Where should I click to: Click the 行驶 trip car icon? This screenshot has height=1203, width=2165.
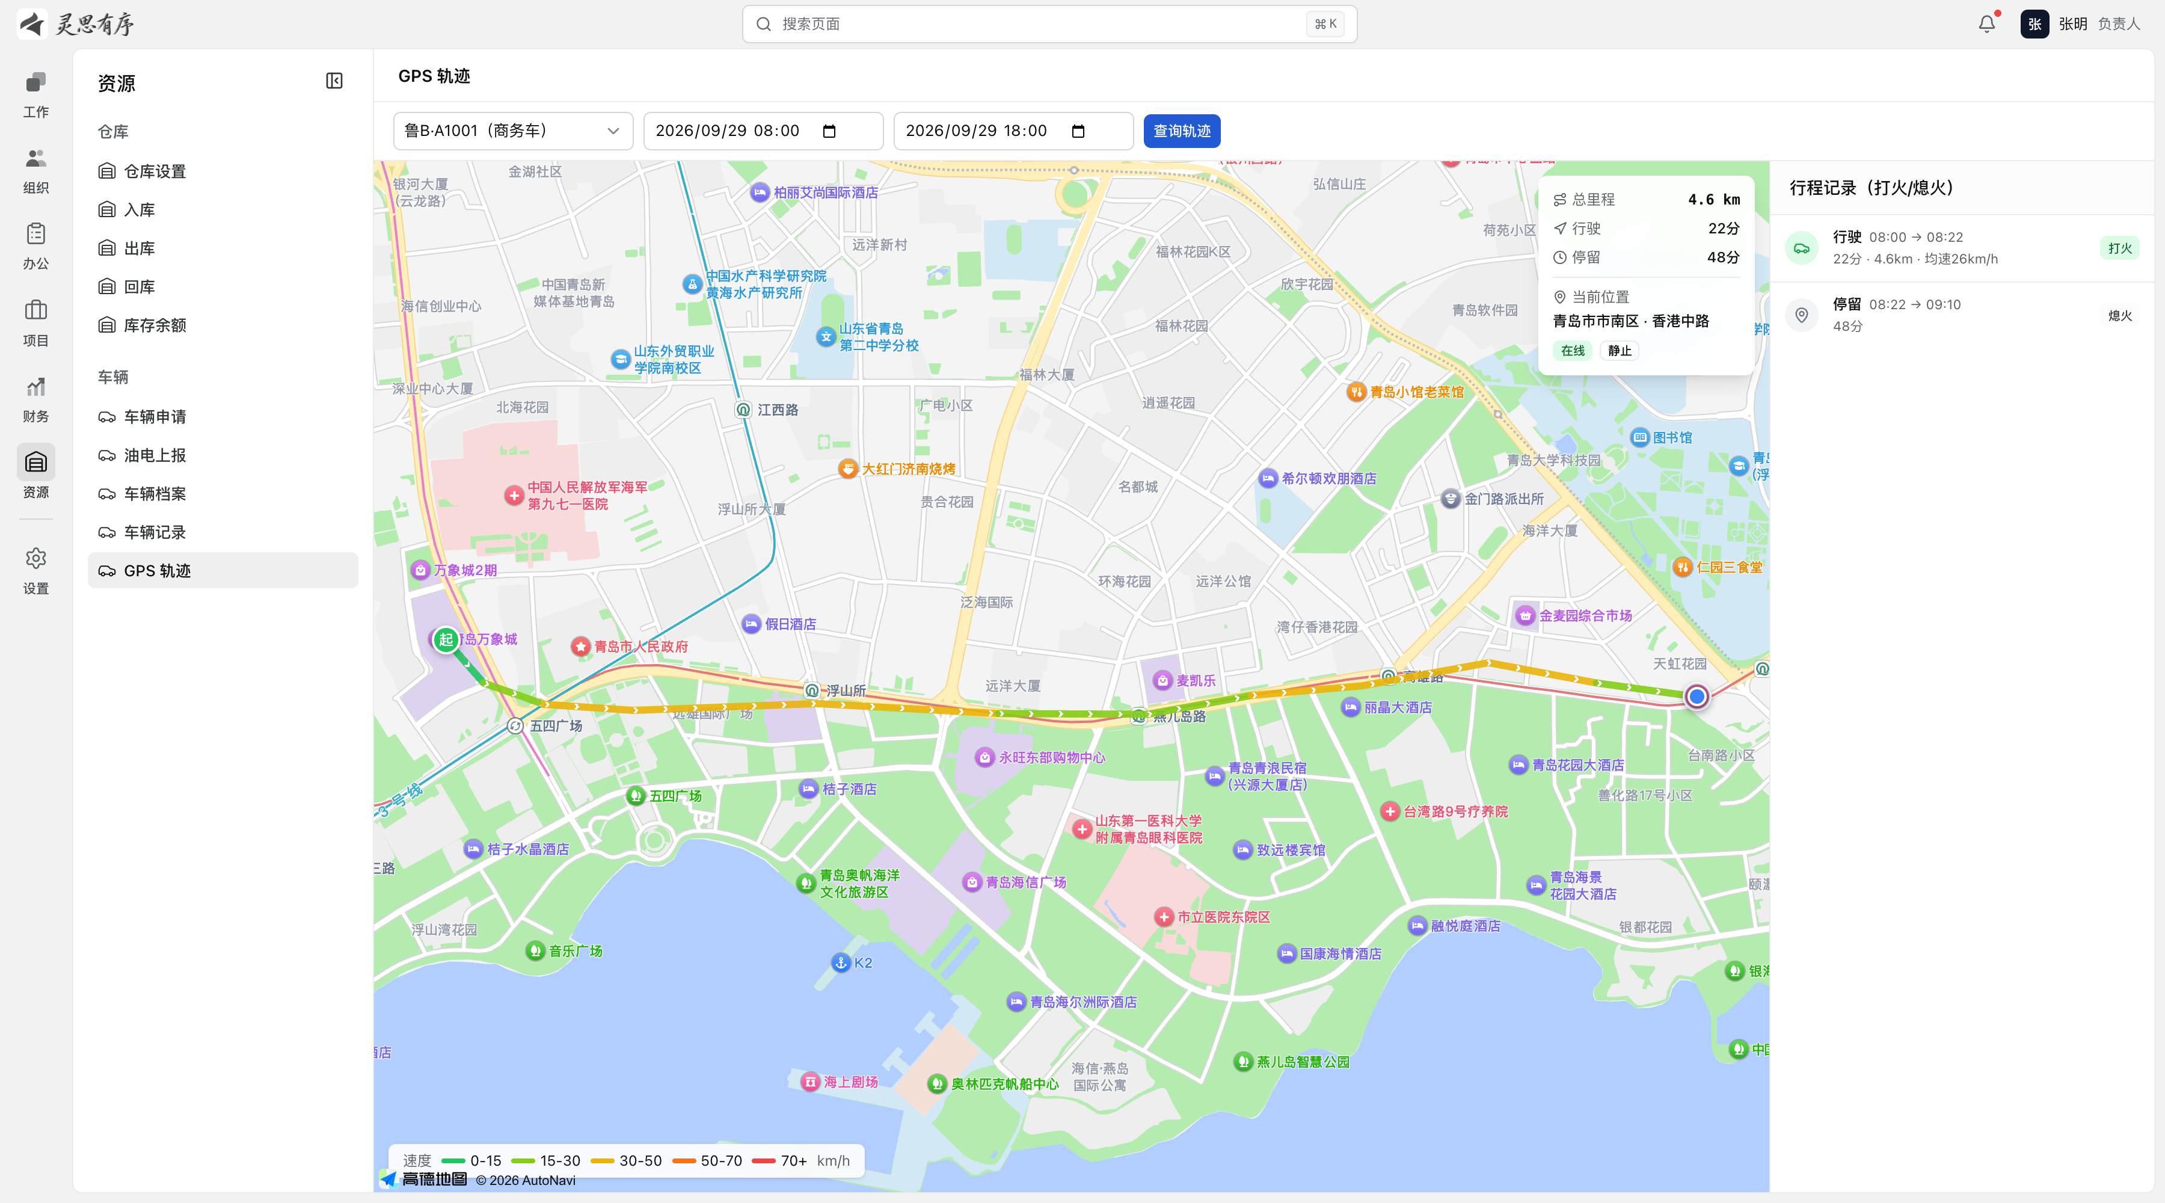pyautogui.click(x=1801, y=248)
